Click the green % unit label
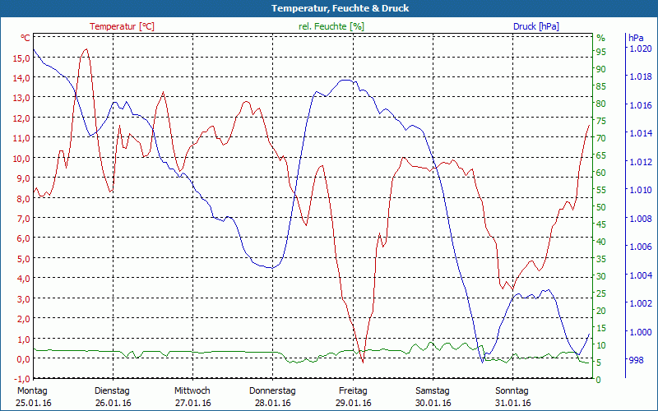This screenshot has height=411, width=658. pyautogui.click(x=600, y=38)
